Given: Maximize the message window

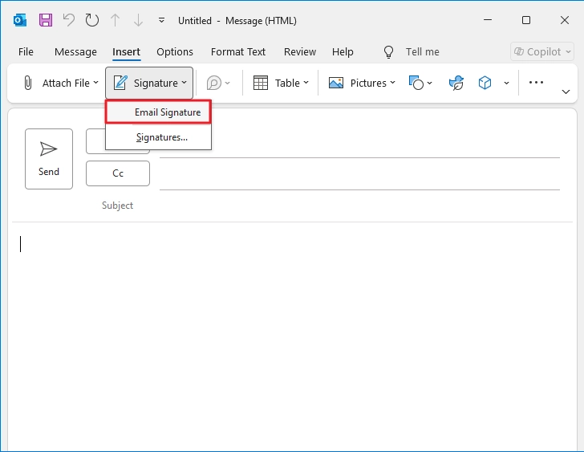Looking at the screenshot, I should (526, 20).
